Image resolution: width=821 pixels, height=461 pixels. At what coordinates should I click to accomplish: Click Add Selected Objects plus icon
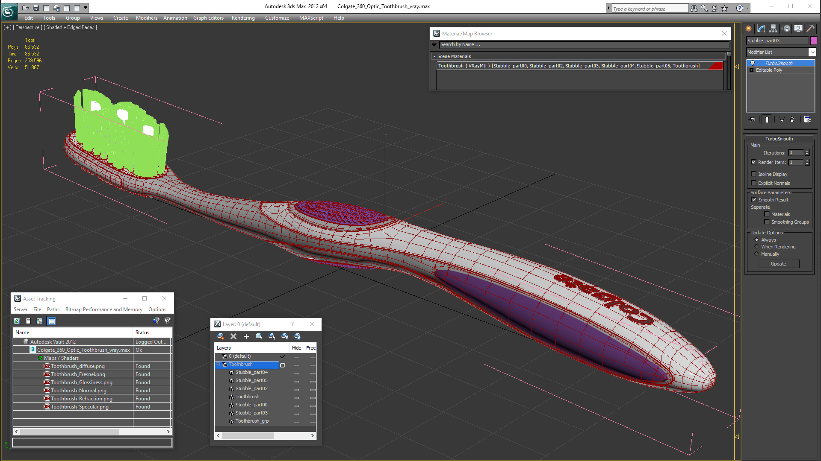pos(246,336)
